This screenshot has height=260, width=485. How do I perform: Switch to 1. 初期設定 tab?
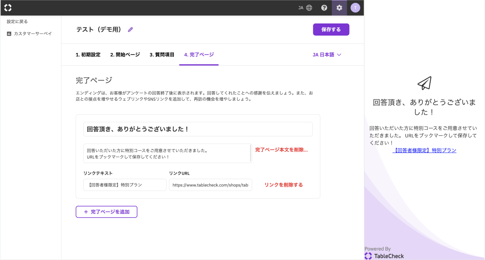click(x=88, y=55)
